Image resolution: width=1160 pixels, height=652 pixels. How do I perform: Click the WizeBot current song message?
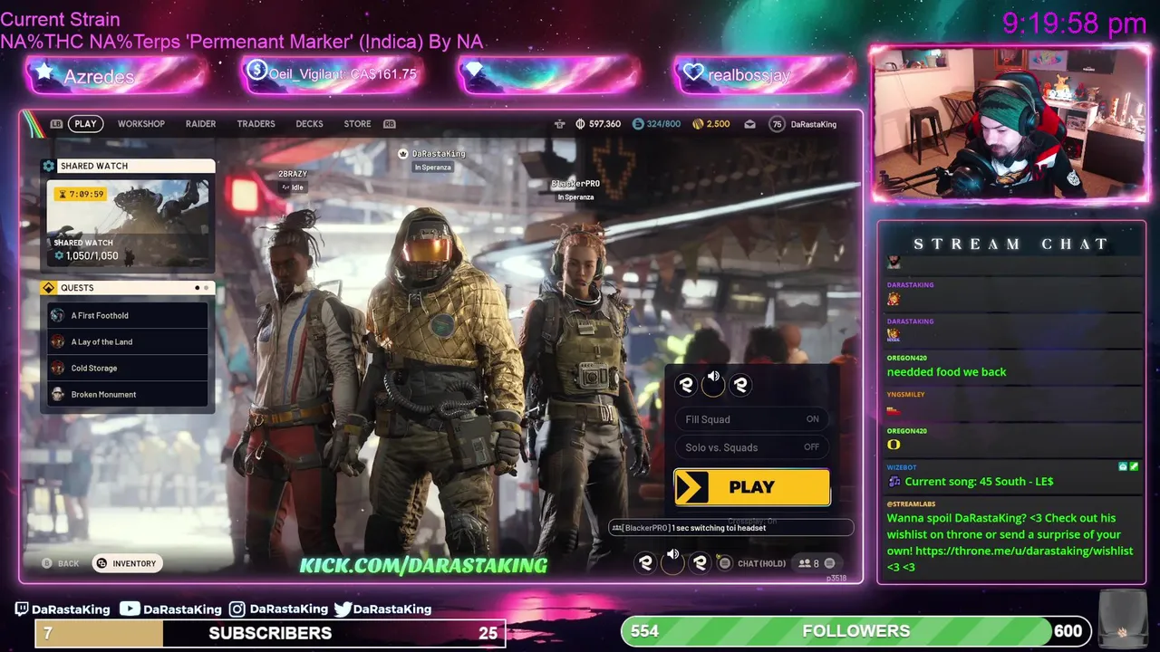coord(979,482)
